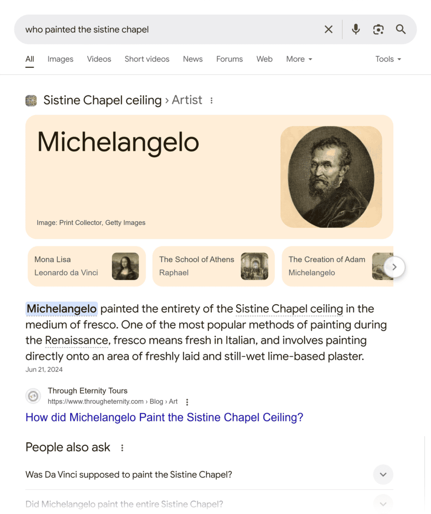Click the search magnifier icon
The image size is (431, 514).
401,29
